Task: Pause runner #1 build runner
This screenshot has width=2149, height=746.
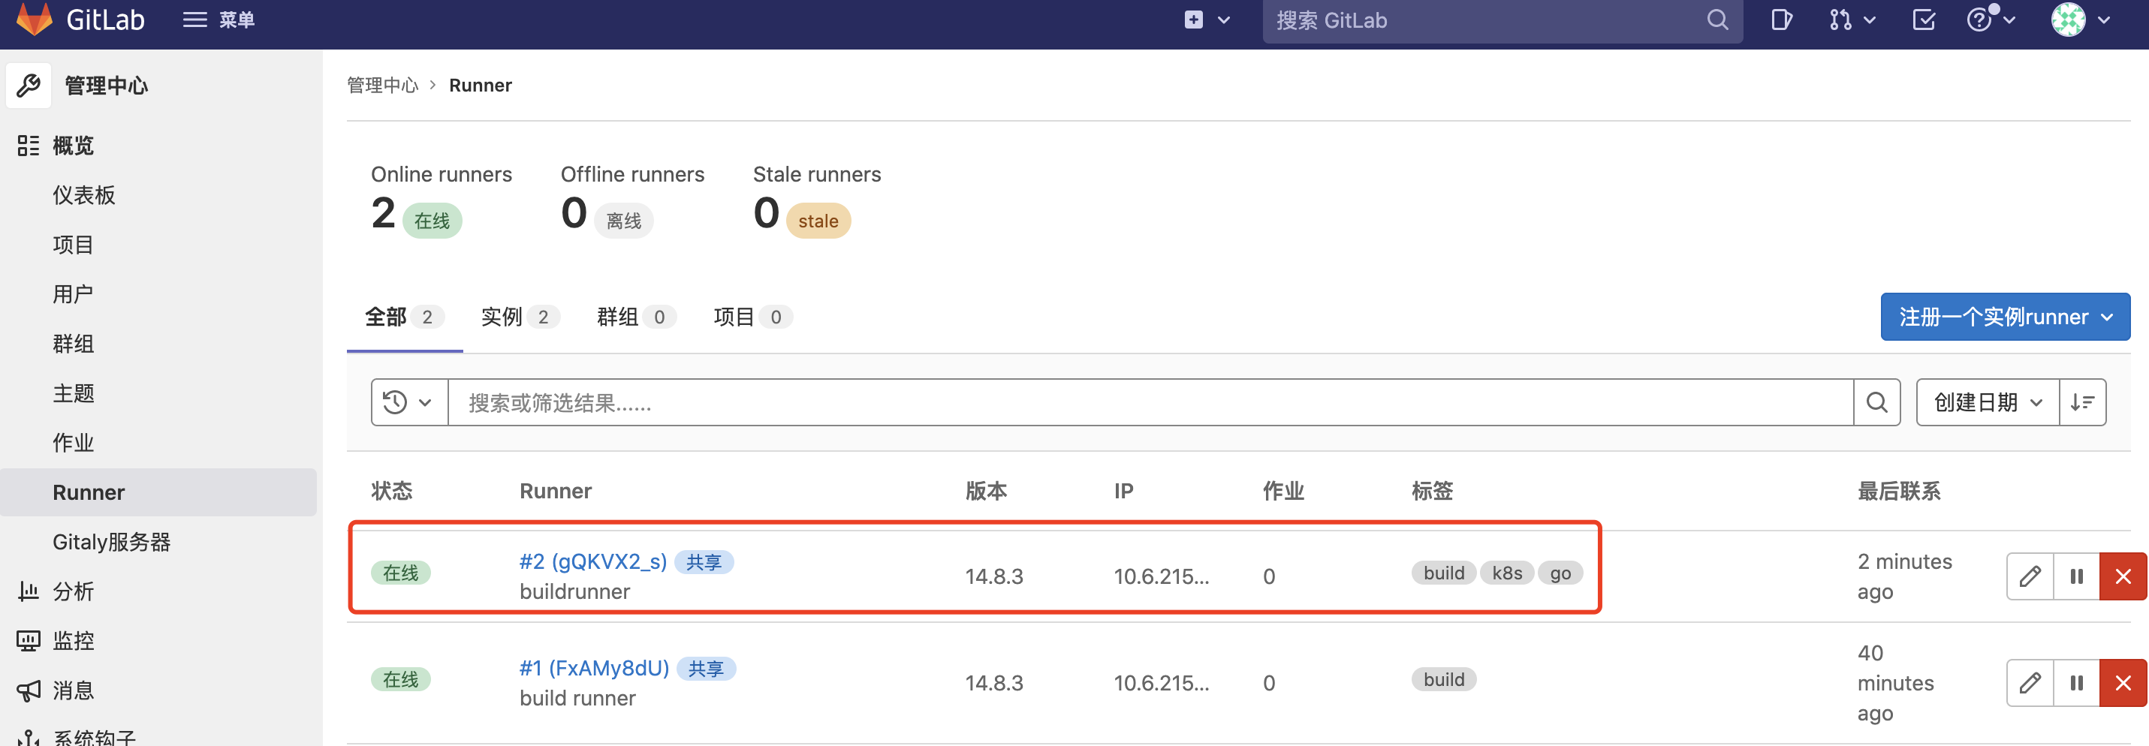Action: 2076,683
